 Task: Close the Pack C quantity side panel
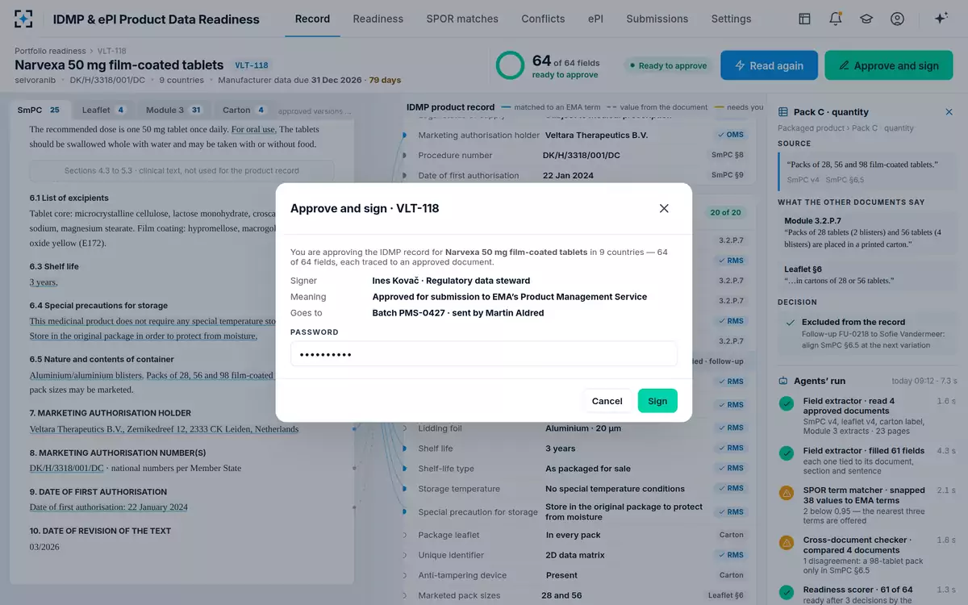coord(949,112)
